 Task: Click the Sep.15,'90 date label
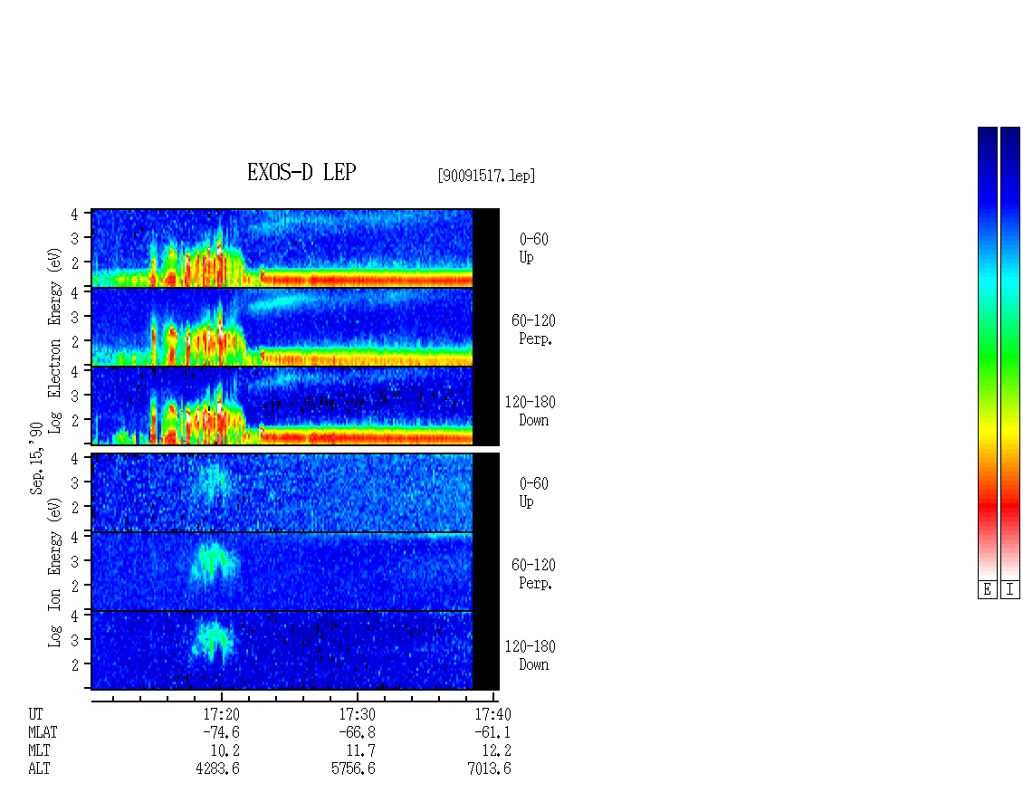tap(36, 458)
